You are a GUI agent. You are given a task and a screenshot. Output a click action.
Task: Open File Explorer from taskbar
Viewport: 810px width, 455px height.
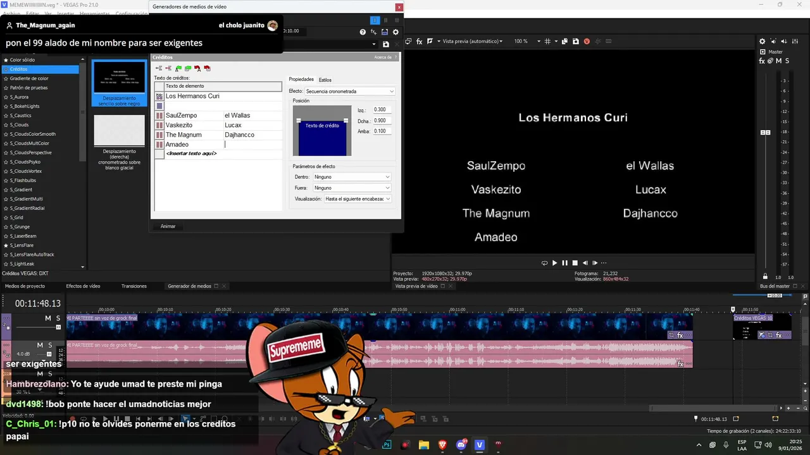(x=424, y=445)
